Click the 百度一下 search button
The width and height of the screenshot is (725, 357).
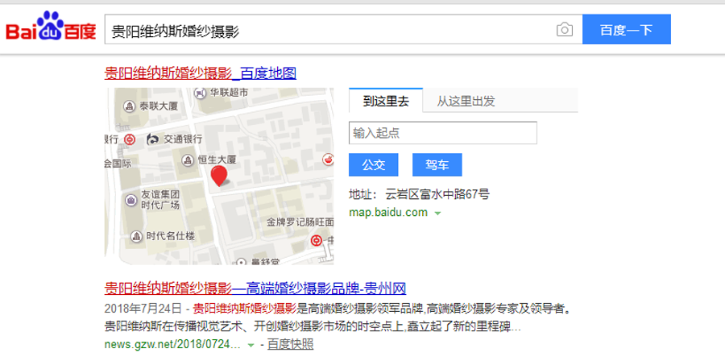[x=627, y=30]
